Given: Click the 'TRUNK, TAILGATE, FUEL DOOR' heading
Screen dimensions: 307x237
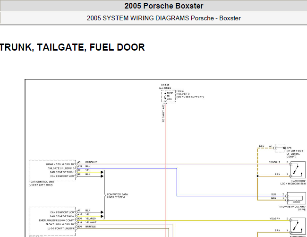Looking at the screenshot, I should pos(72,47).
